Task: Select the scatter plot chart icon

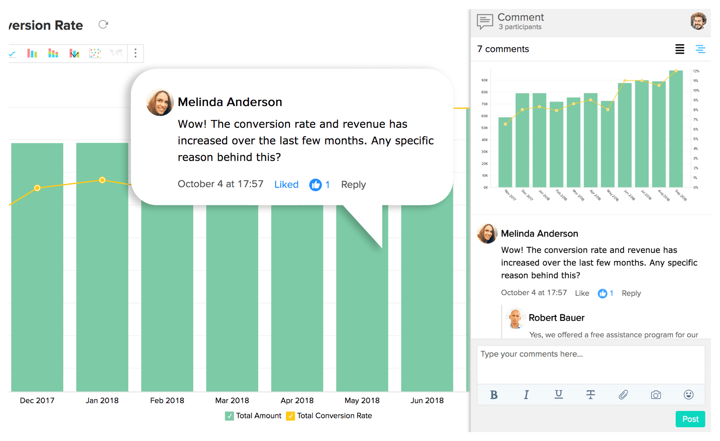Action: pyautogui.click(x=95, y=53)
